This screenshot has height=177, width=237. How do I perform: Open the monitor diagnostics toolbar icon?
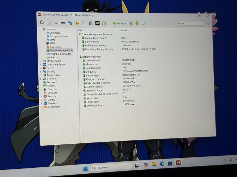70,23
